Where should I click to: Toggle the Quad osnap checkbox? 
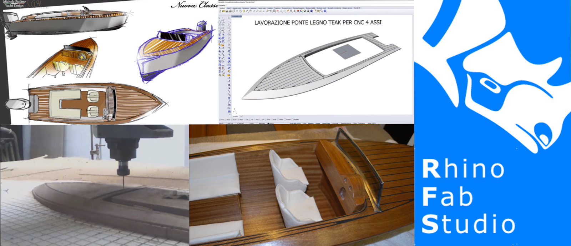pos(266,120)
